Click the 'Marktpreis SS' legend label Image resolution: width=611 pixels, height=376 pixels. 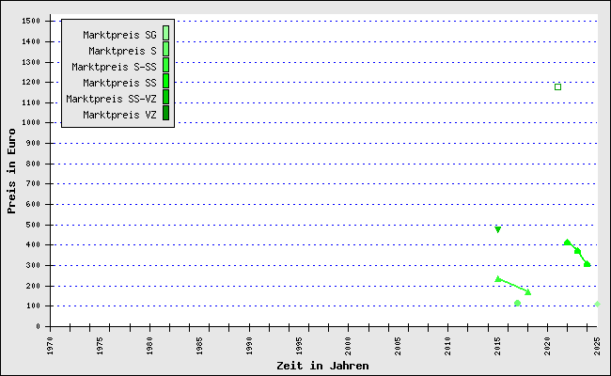119,83
